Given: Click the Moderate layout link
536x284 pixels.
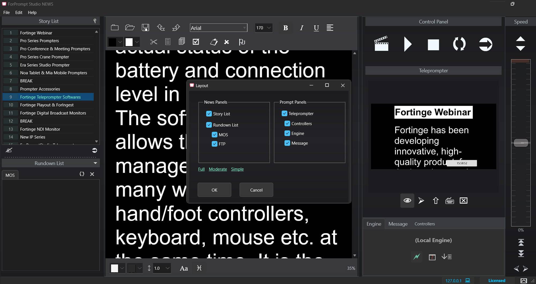Looking at the screenshot, I should [x=218, y=169].
